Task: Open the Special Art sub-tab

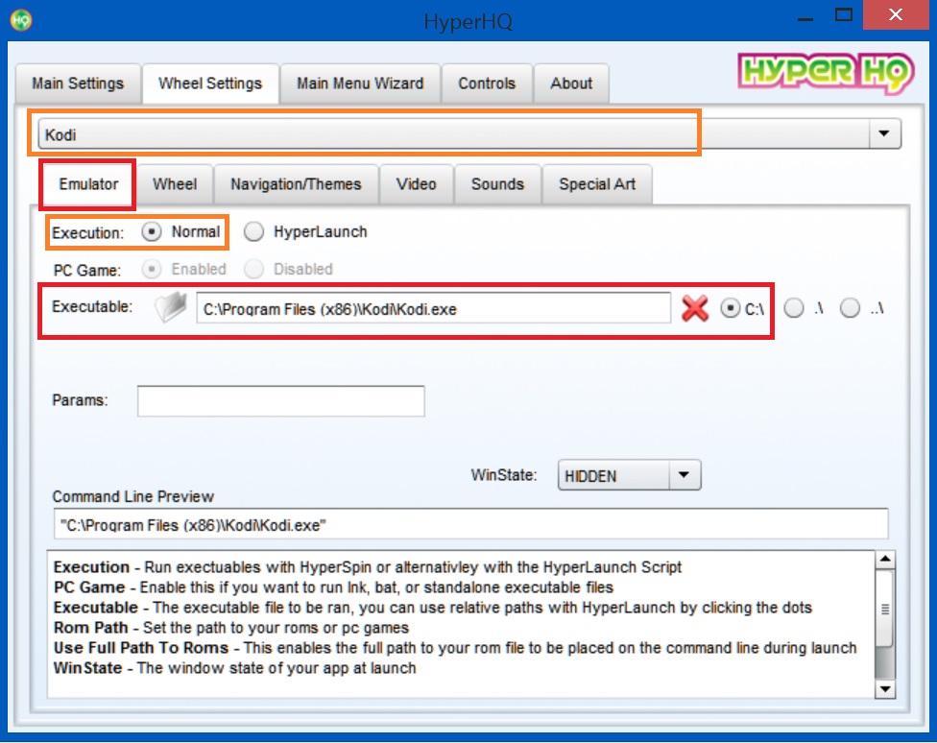Action: (597, 184)
